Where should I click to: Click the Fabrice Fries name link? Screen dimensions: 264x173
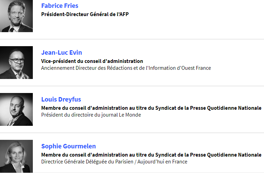click(60, 6)
